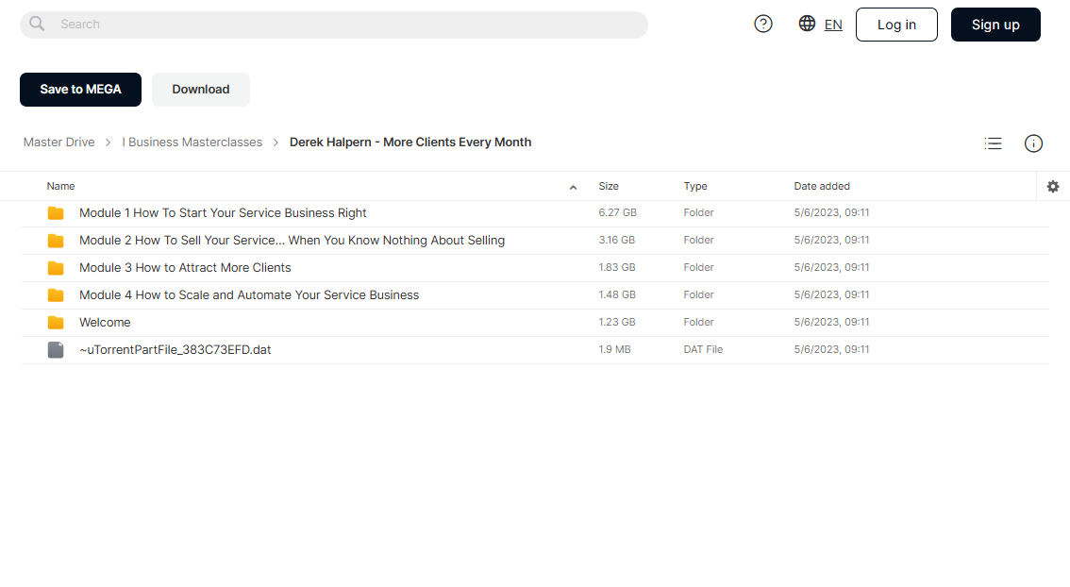Viewport: 1070px width, 587px height.
Task: Go to Master Drive breadcrumb
Action: (59, 142)
